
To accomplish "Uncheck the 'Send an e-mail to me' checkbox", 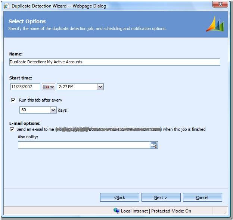I will (x=12, y=129).
